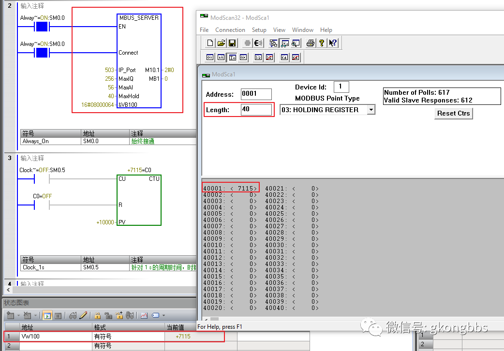Screen dimensions: 504x351
Task: Open the Help menu in ModScan32
Action: (326, 30)
